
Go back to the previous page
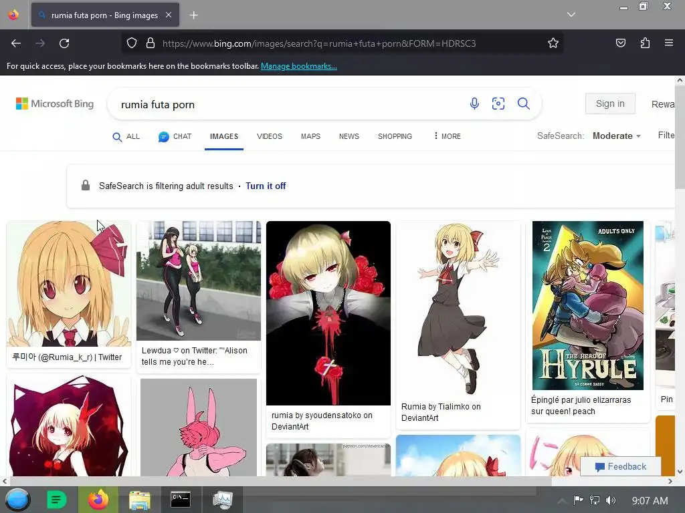click(16, 43)
